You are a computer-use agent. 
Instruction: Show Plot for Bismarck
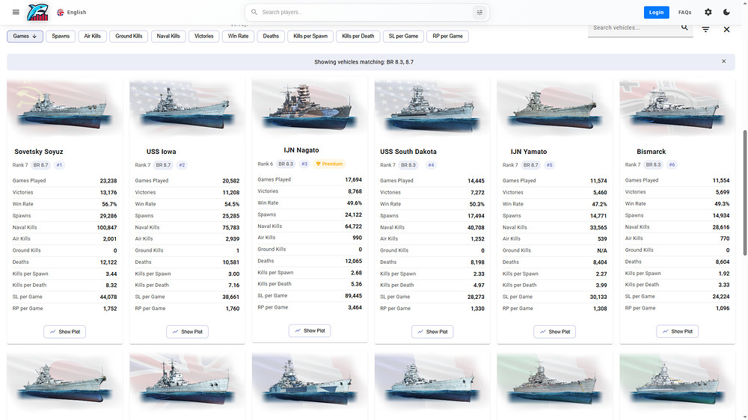click(678, 331)
